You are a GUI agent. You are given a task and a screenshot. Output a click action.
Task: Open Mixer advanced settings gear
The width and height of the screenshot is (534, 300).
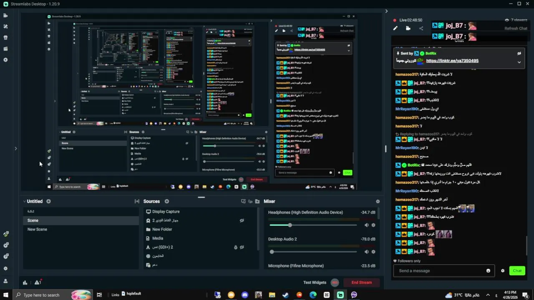(378, 201)
